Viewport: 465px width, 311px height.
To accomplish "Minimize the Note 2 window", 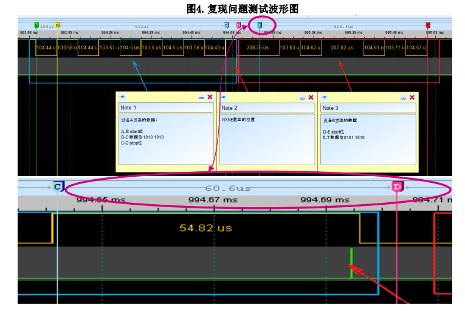I will click(302, 98).
